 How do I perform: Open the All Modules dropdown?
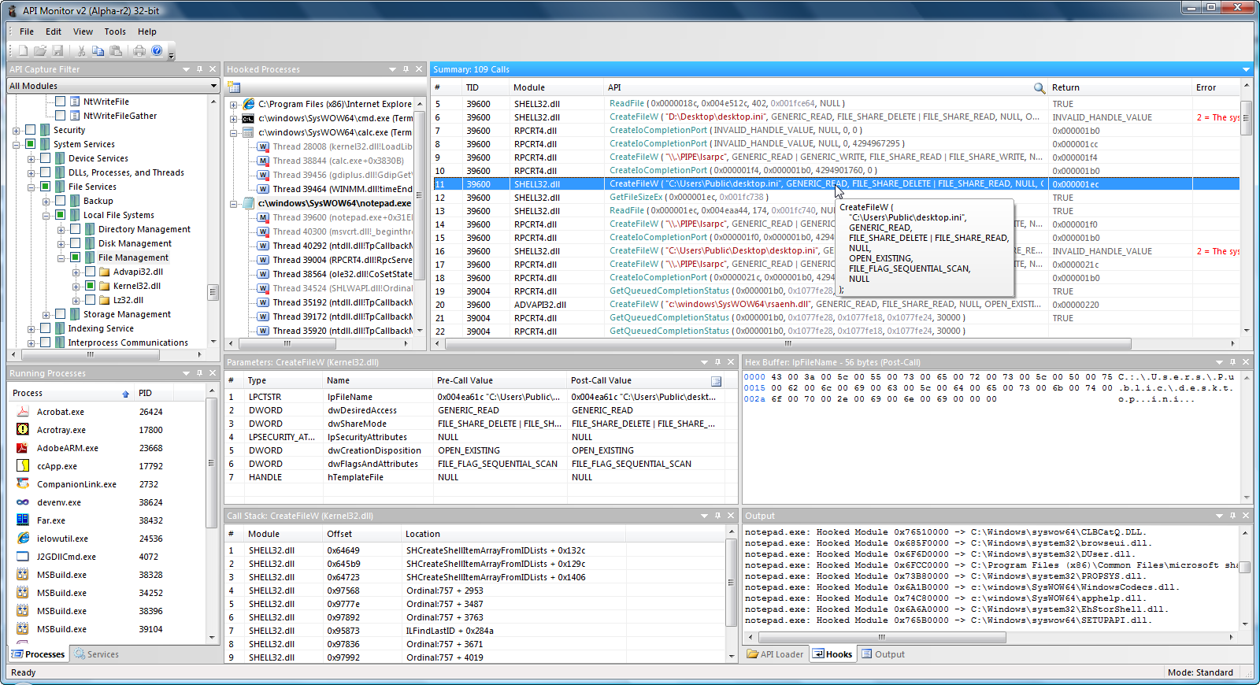[213, 86]
